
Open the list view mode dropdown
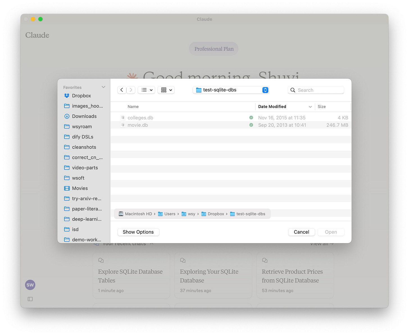146,90
